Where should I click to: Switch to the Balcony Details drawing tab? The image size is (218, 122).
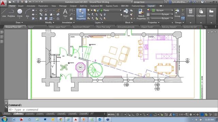point(169,27)
